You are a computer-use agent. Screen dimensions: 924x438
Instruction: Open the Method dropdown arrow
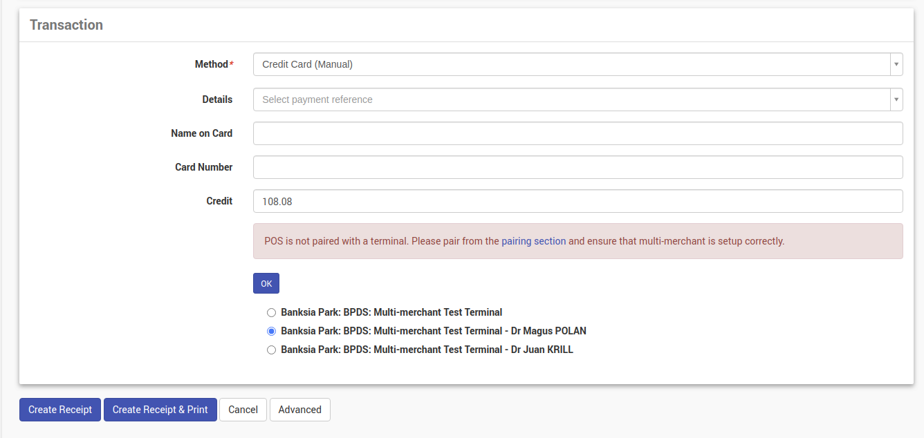pos(896,64)
